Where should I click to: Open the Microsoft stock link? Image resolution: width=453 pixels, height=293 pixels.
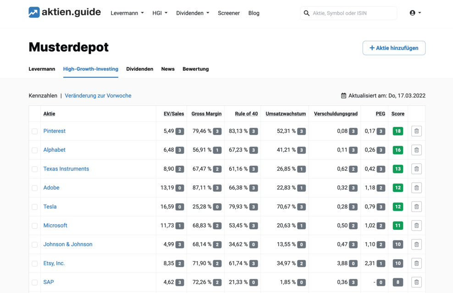tap(55, 225)
